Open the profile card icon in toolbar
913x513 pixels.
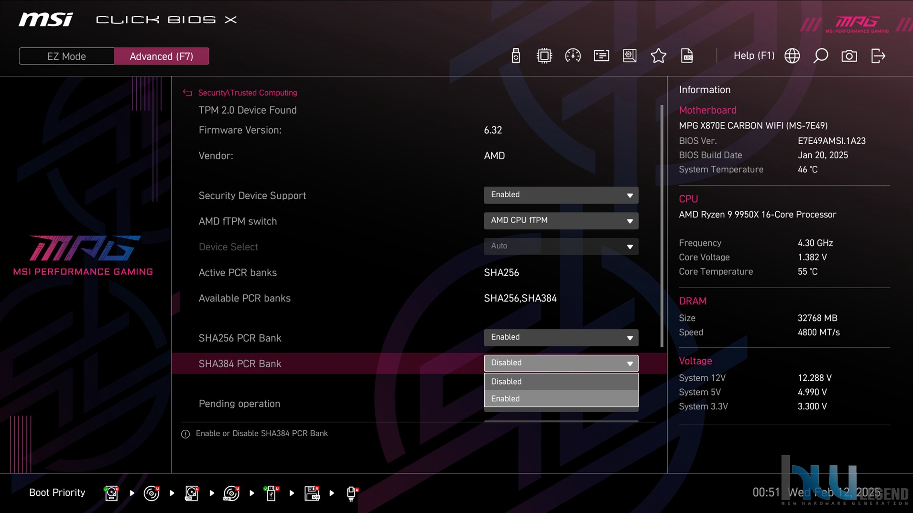pos(601,56)
